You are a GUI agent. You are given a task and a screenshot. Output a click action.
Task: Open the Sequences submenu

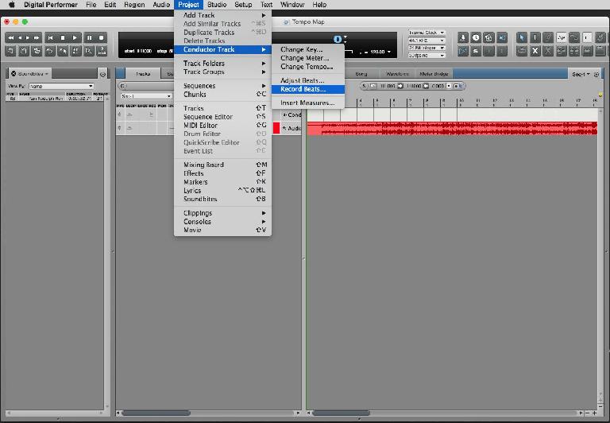(222, 86)
